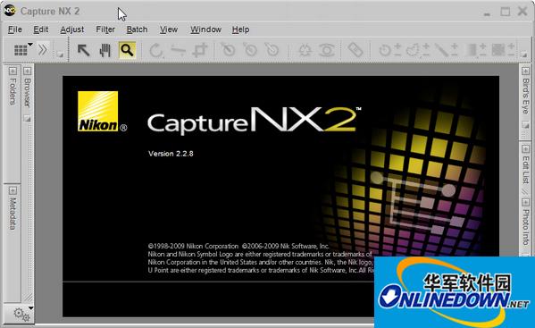535x328 pixels.
Task: Expand the Folders panel
Action: pos(13,71)
